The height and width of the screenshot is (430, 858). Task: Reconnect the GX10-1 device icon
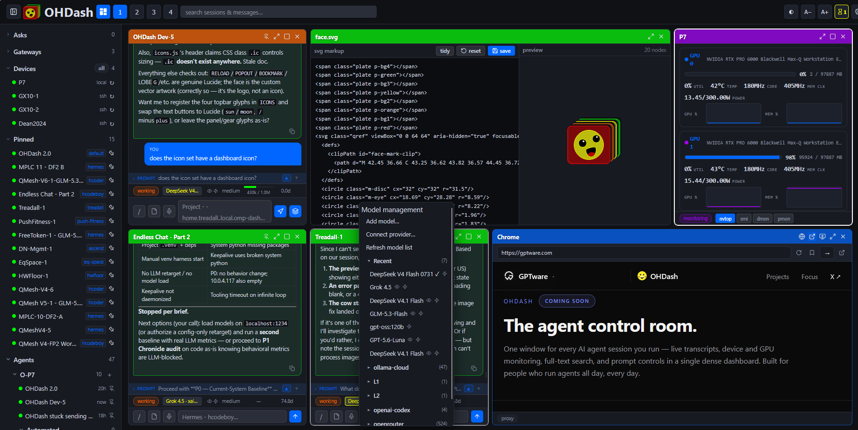[x=112, y=96]
